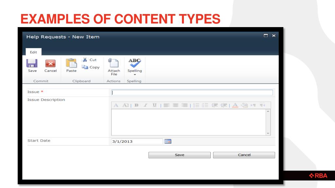Click the Issue title text field
Image resolution: width=335 pixels, height=188 pixels.
click(x=192, y=92)
